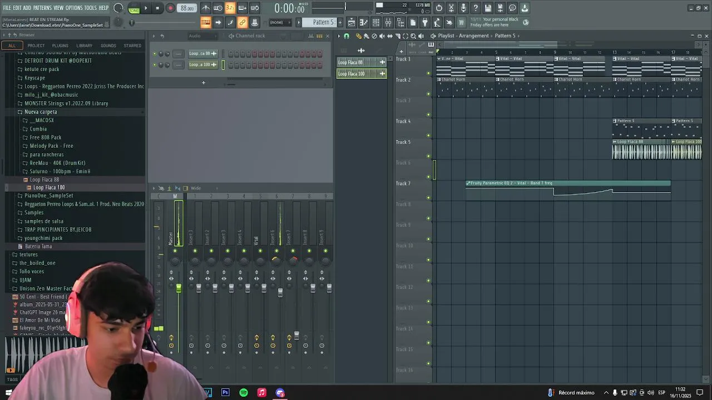The height and width of the screenshot is (400, 712).
Task: Open the audio editor scissors icon
Action: (451, 8)
